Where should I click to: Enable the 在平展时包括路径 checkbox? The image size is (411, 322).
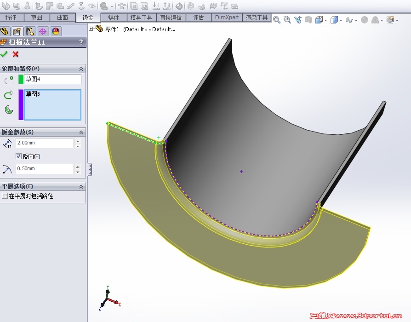point(5,196)
